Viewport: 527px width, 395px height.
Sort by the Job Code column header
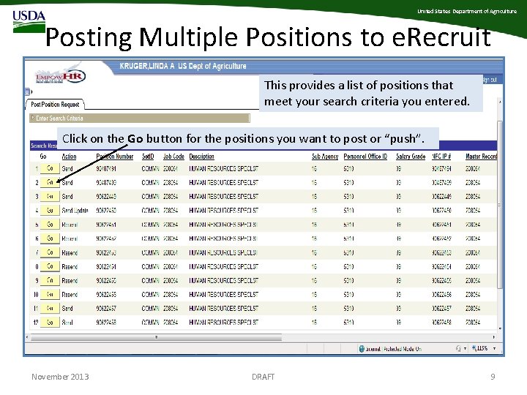click(173, 157)
